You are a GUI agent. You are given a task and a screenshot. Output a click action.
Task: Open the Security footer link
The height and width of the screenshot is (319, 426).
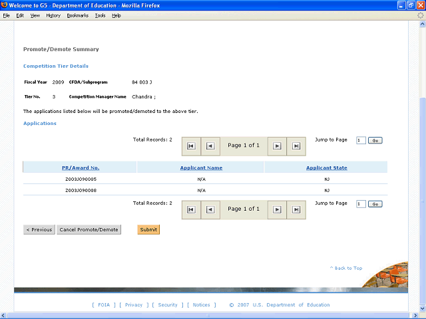[x=168, y=305]
